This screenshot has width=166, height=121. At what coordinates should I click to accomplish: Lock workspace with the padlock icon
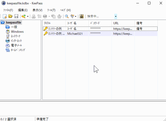coord(82,16)
